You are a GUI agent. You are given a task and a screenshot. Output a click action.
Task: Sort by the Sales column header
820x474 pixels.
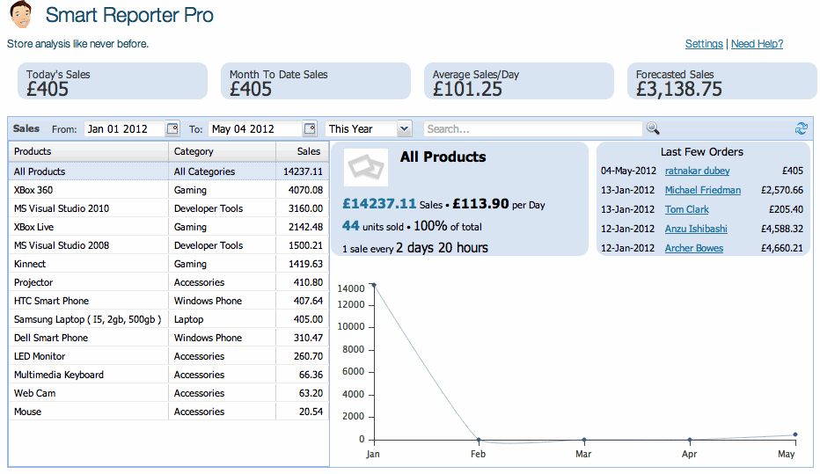302,152
